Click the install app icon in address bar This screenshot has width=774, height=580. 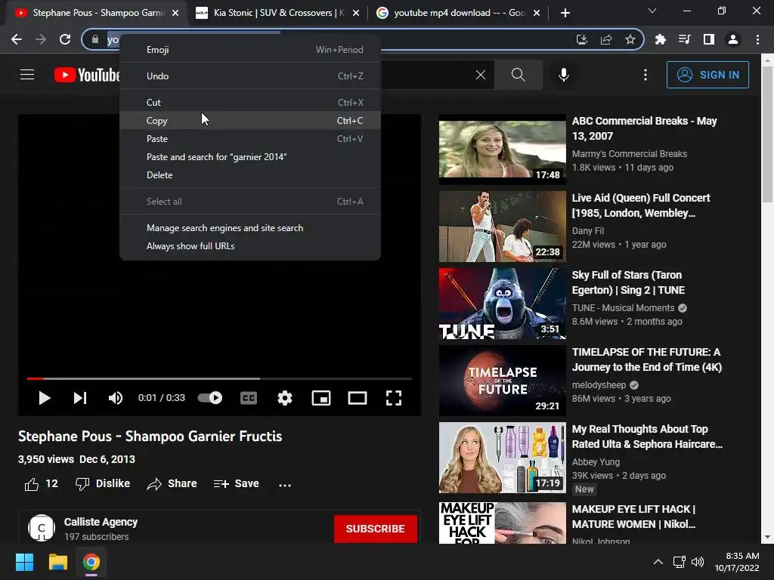click(582, 39)
